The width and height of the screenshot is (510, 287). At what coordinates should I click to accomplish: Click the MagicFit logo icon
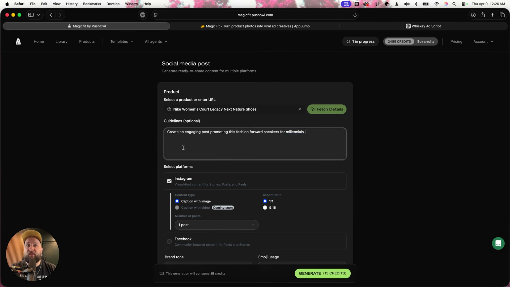[x=18, y=41]
